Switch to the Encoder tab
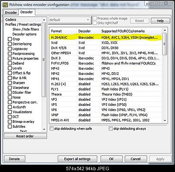 coord(11,13)
